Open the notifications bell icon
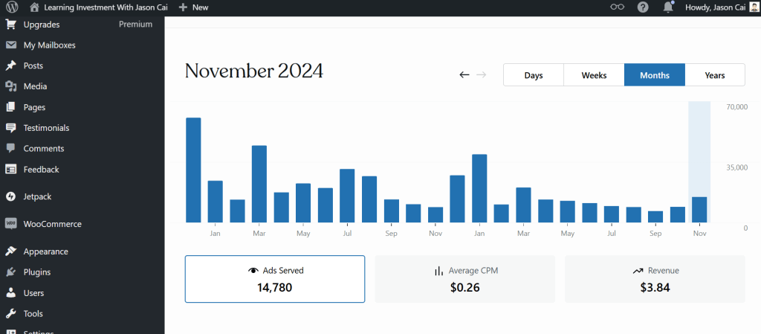The image size is (761, 334). tap(668, 7)
